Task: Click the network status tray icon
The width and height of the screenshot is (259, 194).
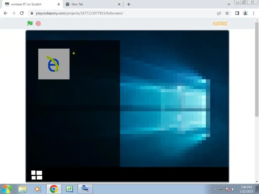Action: [221, 189]
